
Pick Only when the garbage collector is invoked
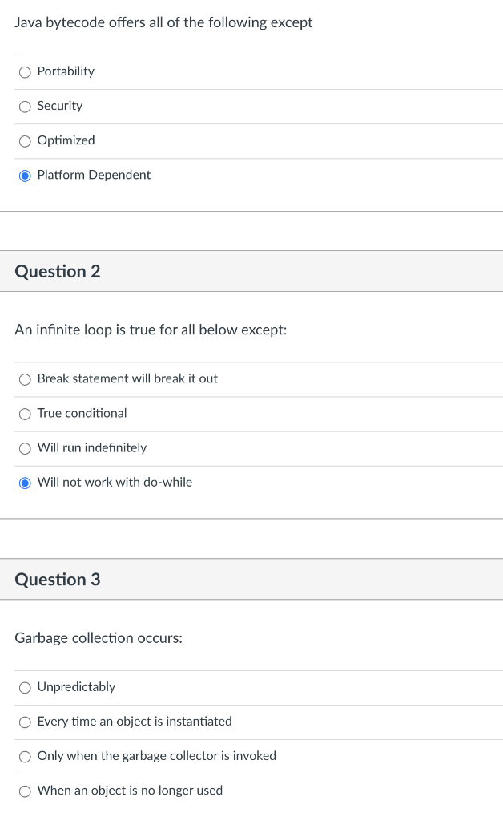point(25,756)
